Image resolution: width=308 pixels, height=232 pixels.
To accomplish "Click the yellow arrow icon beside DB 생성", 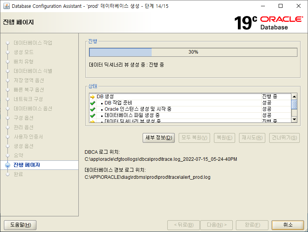I will click(92, 97).
